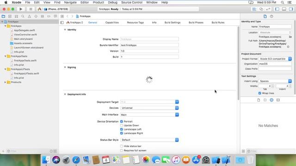Show the Standard editor

(254, 9)
